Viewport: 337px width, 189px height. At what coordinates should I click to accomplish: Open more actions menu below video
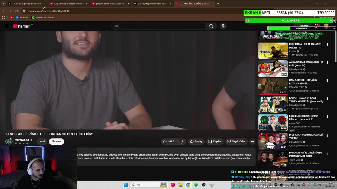252,141
